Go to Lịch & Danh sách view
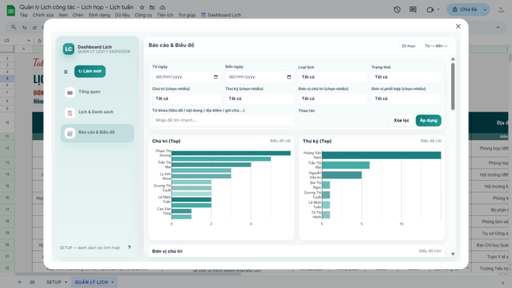 95,112
